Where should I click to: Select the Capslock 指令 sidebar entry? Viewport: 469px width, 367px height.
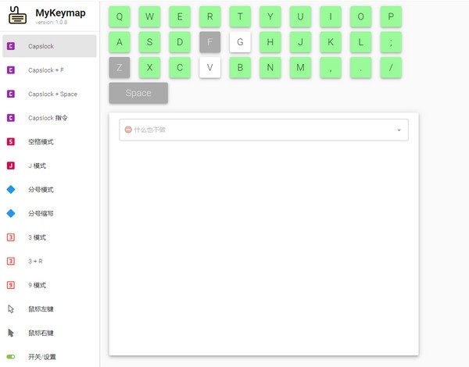click(x=48, y=118)
